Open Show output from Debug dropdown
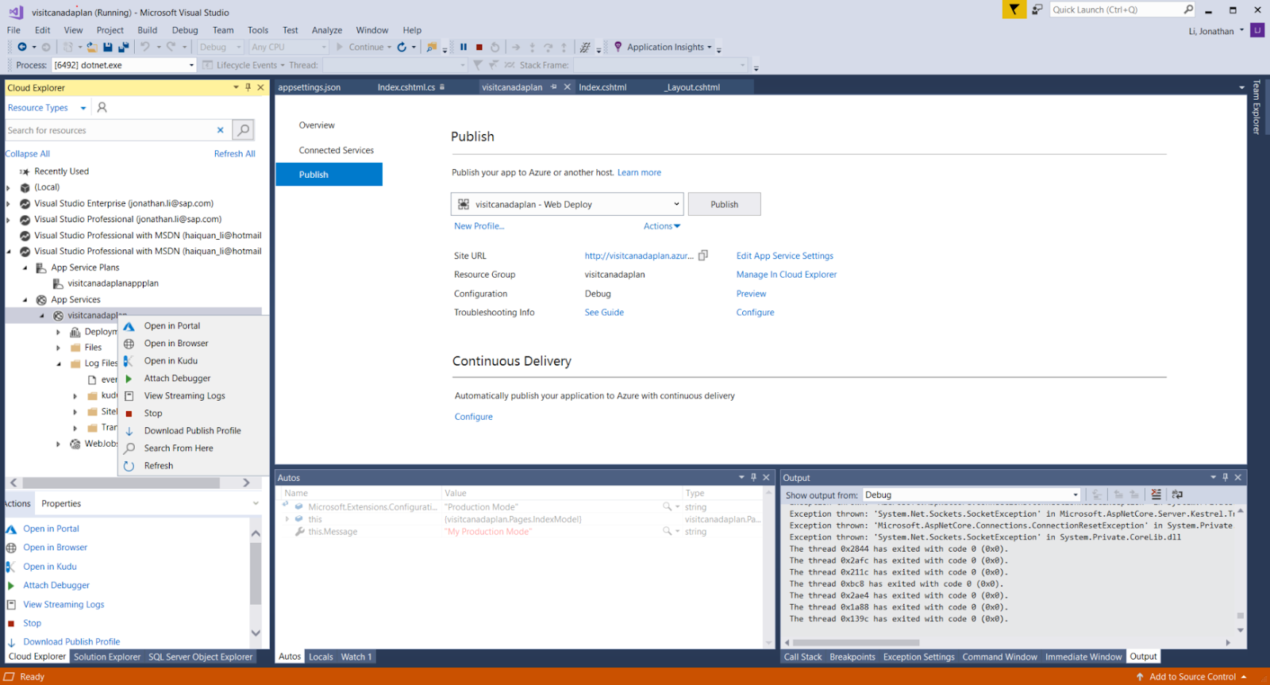 click(x=972, y=495)
